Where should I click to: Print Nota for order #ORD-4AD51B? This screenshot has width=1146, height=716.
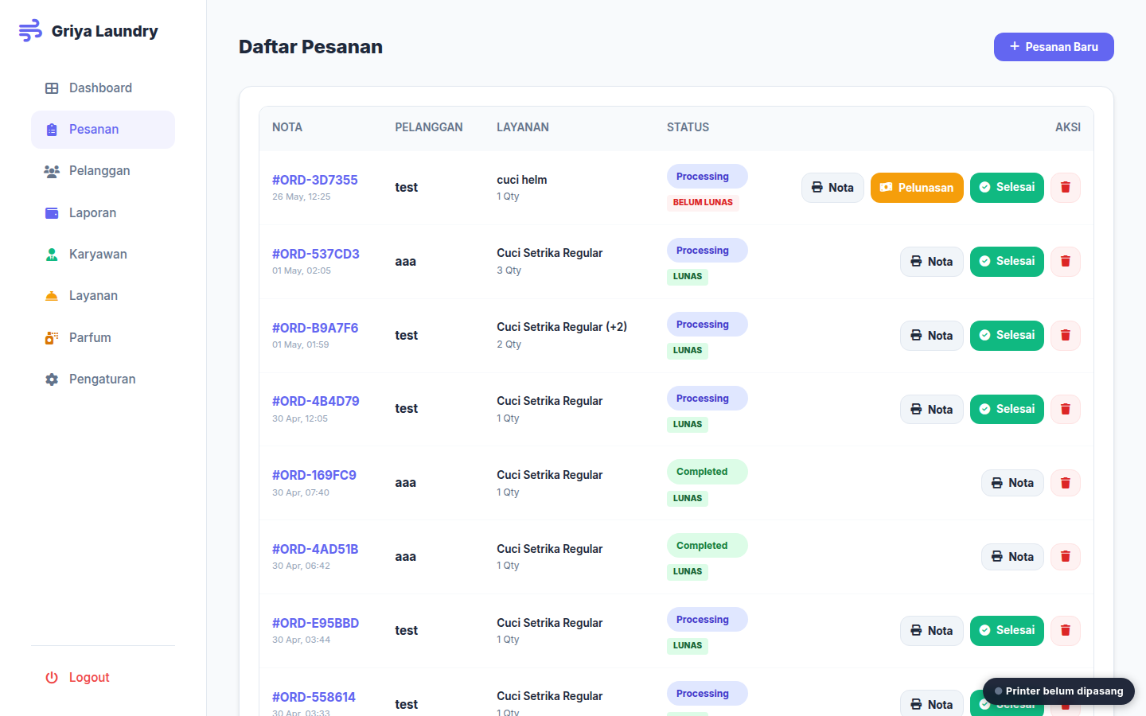tap(1012, 557)
